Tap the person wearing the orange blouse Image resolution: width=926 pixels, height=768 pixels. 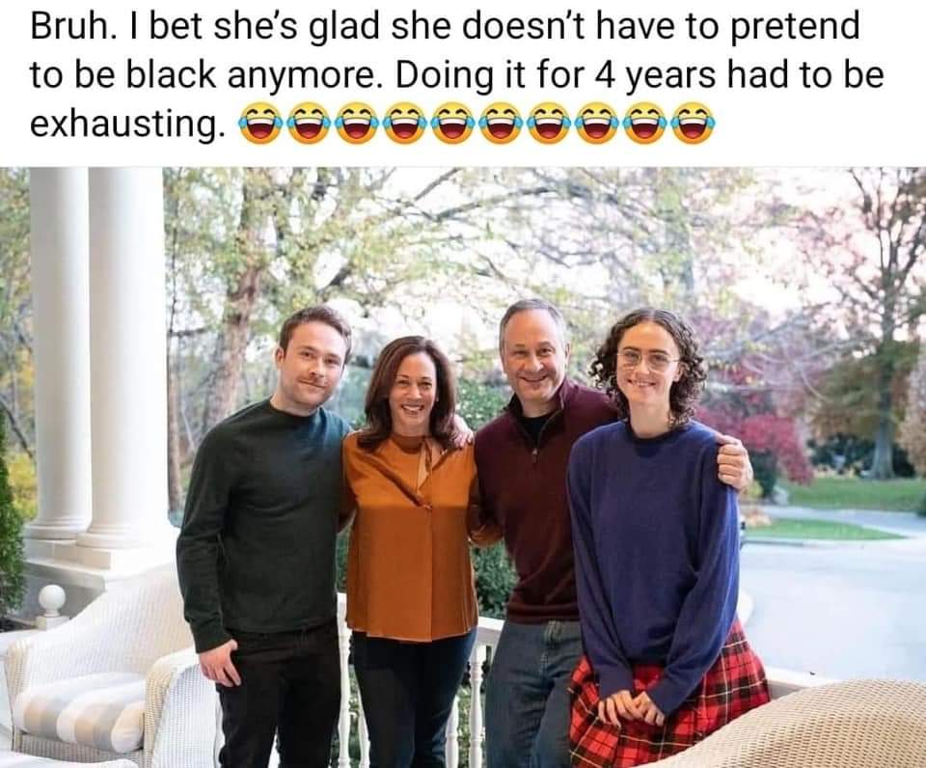(x=410, y=532)
